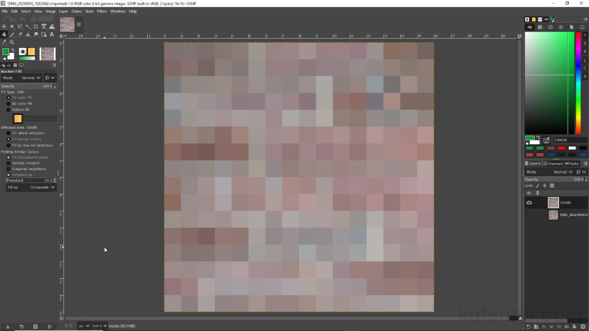The width and height of the screenshot is (589, 331).
Task: Open the Bucket Fill Mode dropdown
Action: click(x=30, y=78)
